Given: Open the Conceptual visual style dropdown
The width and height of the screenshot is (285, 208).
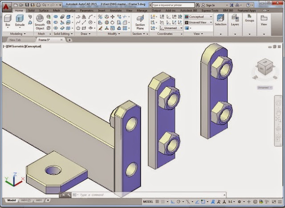Looking at the screenshot, I should [198, 17].
